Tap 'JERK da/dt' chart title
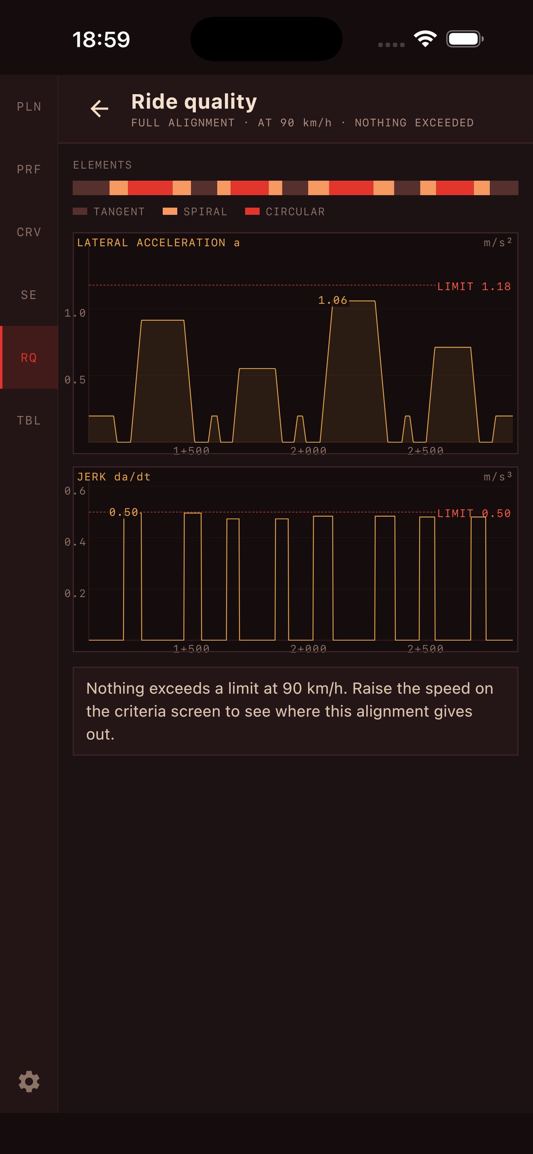 [114, 476]
